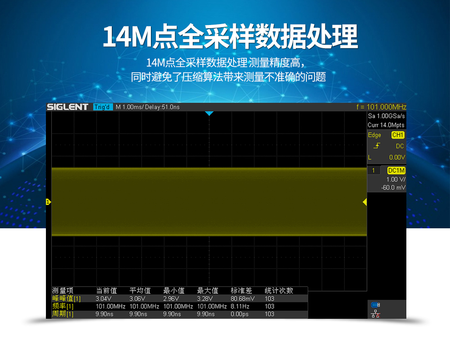Image resolution: width=450 pixels, height=352 pixels.
Task: Click the yellow trigger level arrow
Action: 365,202
